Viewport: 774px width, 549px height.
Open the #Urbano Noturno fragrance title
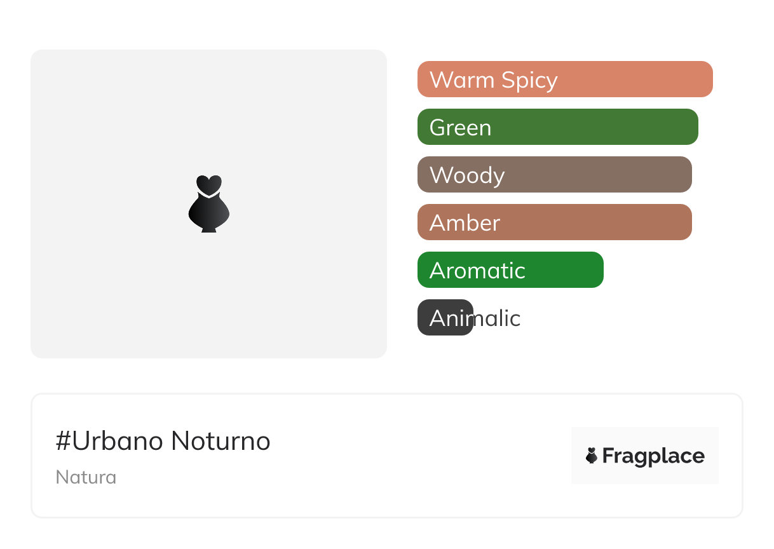coord(163,441)
